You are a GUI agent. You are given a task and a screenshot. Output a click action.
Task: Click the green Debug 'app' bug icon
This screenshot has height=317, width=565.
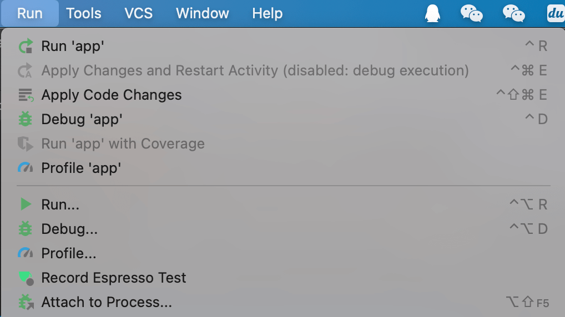tap(26, 119)
